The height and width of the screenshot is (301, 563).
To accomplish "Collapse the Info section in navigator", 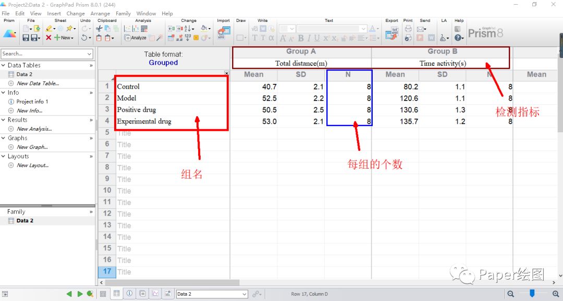I will click(3, 93).
